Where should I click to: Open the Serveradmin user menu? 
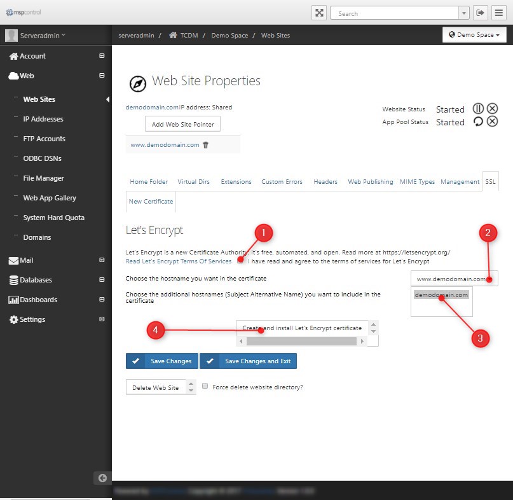pyautogui.click(x=43, y=36)
